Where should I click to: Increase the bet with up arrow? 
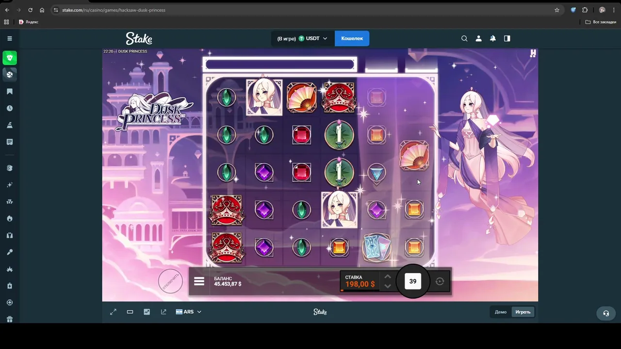click(x=387, y=277)
